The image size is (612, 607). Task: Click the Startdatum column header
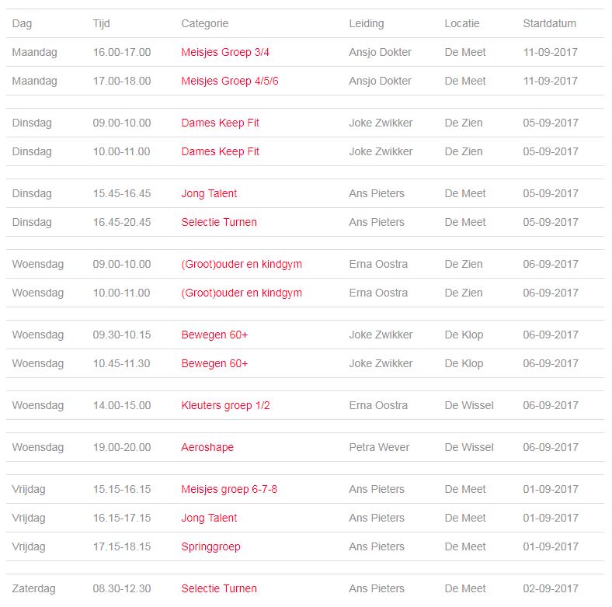tap(550, 23)
